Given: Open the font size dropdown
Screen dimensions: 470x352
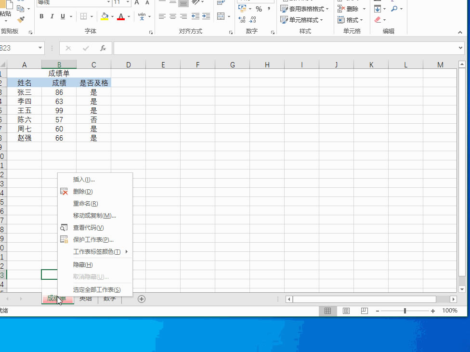Looking at the screenshot, I should (x=128, y=3).
